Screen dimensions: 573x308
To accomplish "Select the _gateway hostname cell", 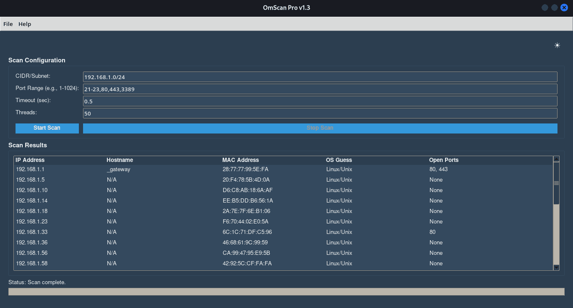I will pos(119,169).
